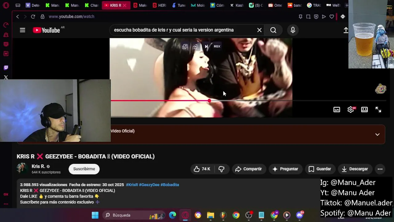Screen dimensions: 394x222
Task: Click the heart bookmark icon in address bar
Action: pos(332,17)
